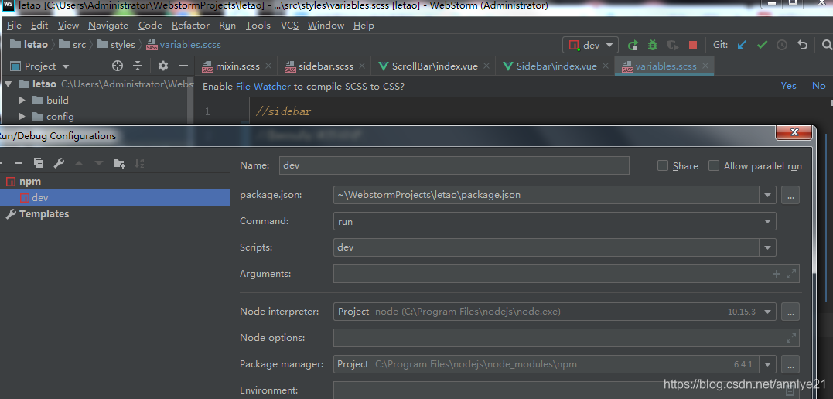Close the mixin.scss tab

[268, 66]
